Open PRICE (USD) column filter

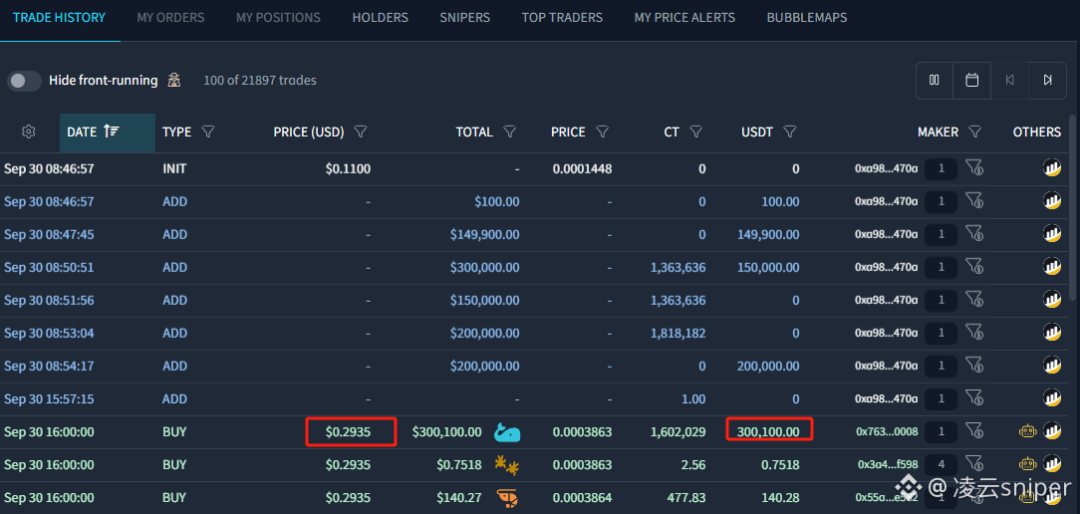(x=360, y=131)
